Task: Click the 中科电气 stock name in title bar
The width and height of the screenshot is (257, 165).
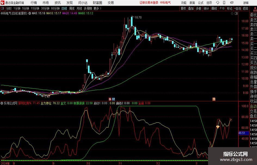Action: click(165, 3)
